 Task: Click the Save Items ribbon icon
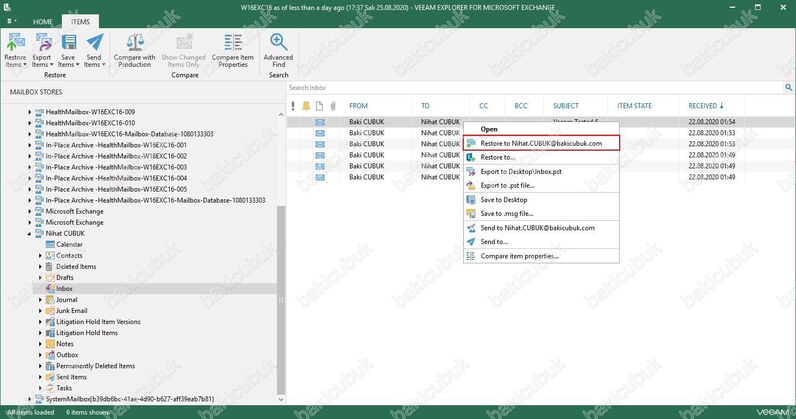(69, 43)
